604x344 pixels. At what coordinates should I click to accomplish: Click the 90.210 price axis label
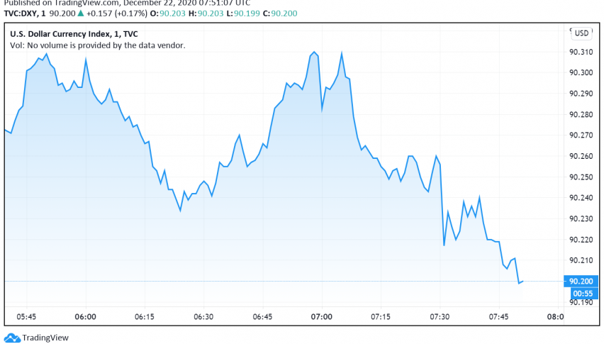tap(581, 260)
